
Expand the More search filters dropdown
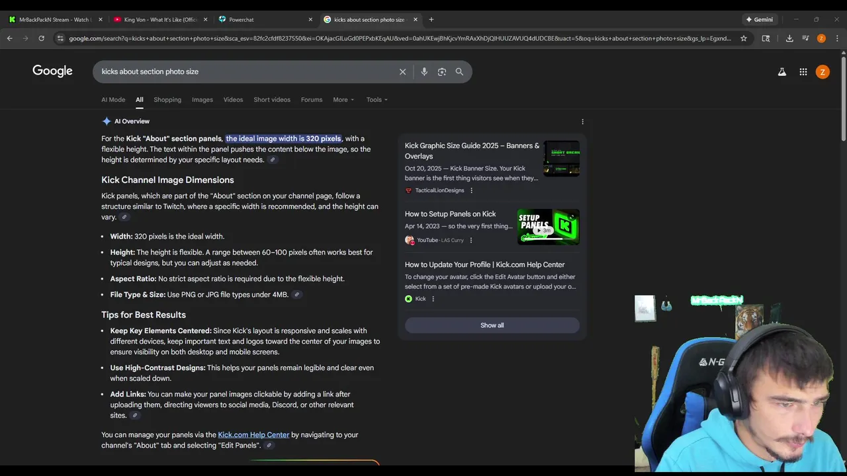[x=343, y=100]
